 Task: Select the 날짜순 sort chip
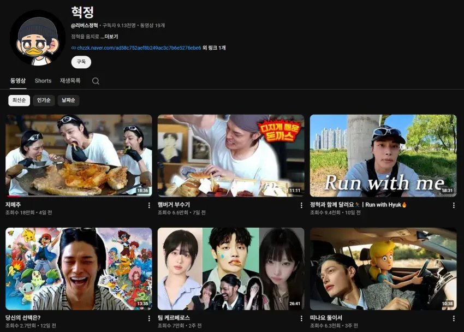click(x=68, y=100)
